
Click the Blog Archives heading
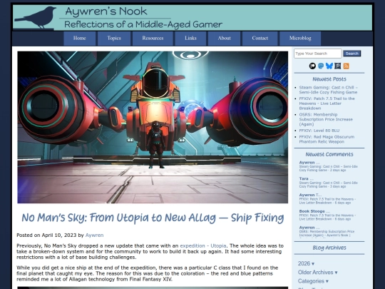click(x=329, y=248)
